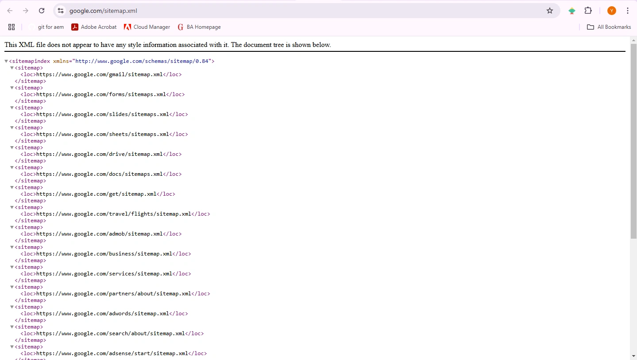The height and width of the screenshot is (360, 637).
Task: Open the BA Homepage bookmark
Action: pos(199,27)
